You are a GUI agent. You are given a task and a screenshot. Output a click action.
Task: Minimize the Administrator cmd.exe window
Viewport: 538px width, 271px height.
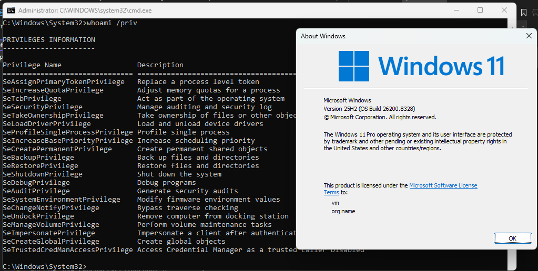456,11
